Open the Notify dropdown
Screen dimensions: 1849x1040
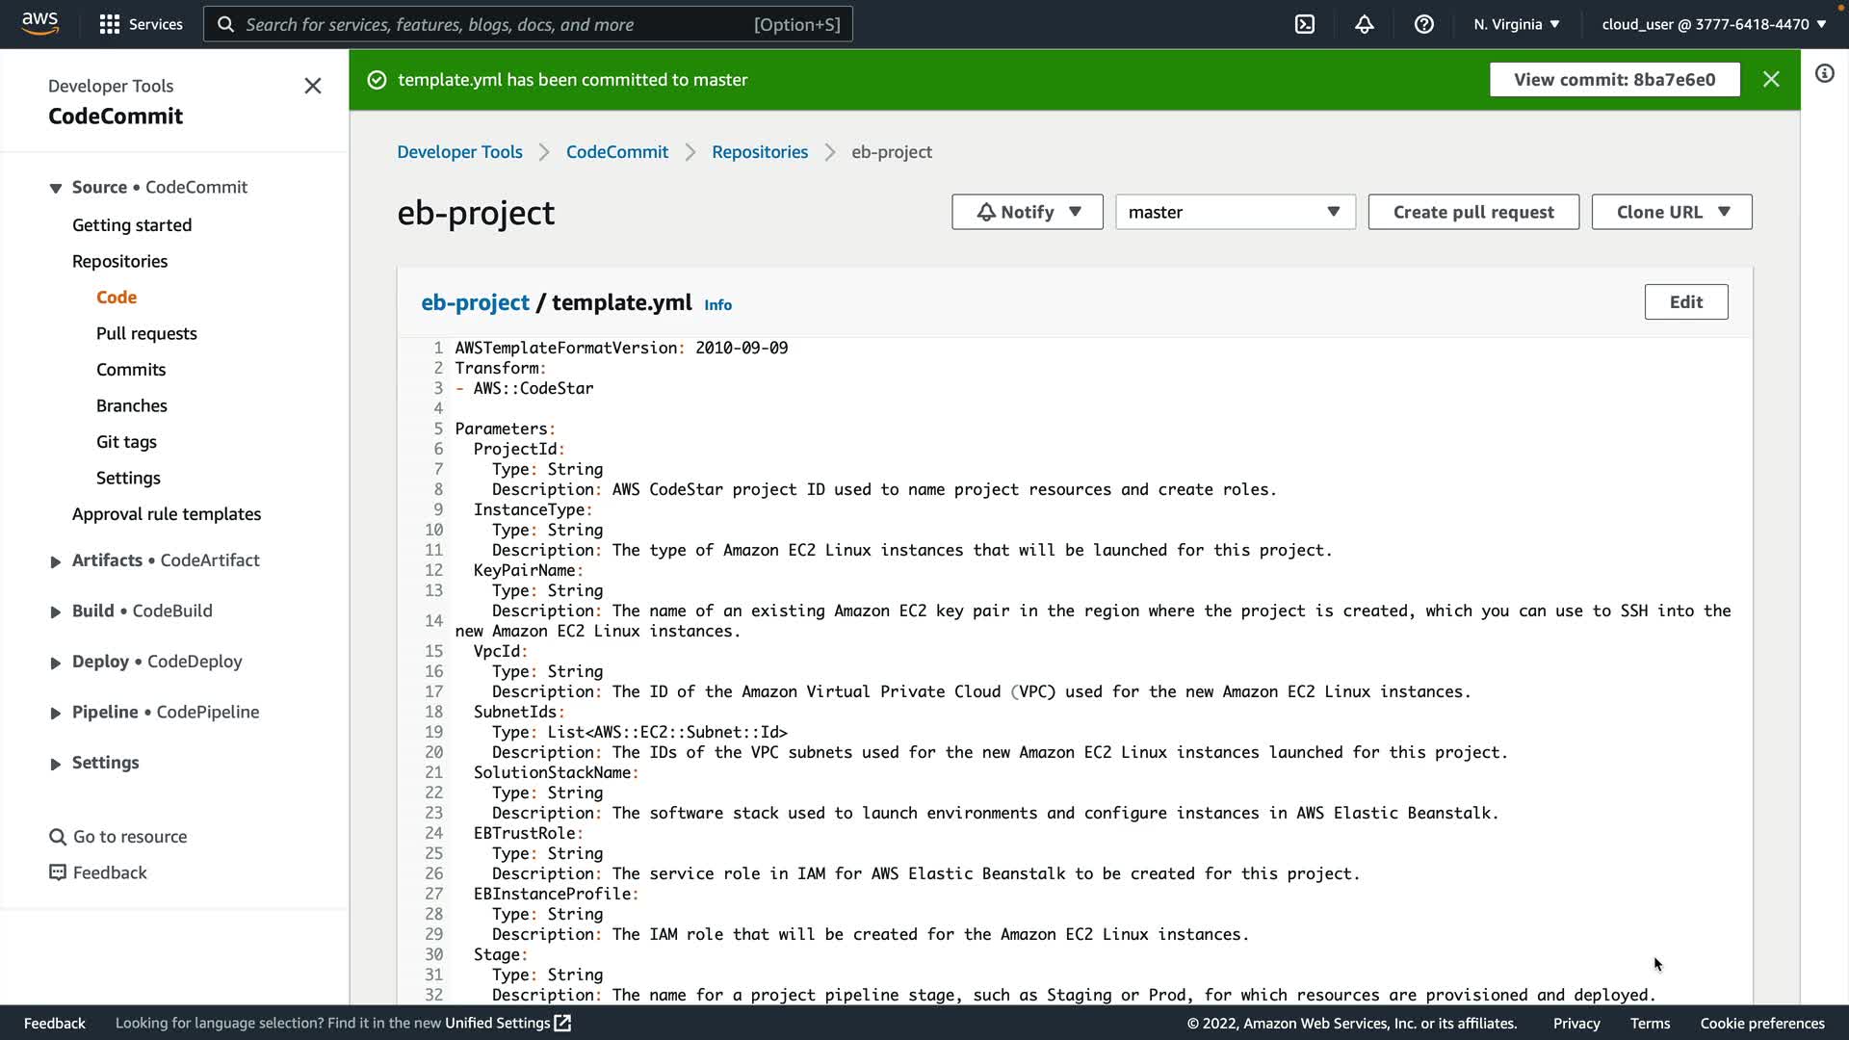pyautogui.click(x=1027, y=212)
